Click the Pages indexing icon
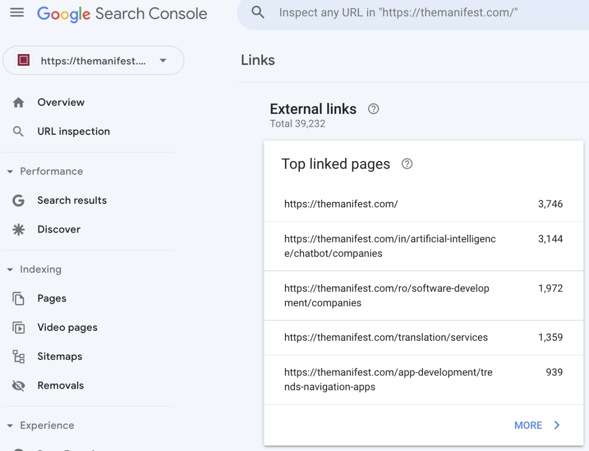The image size is (589, 451). (19, 298)
